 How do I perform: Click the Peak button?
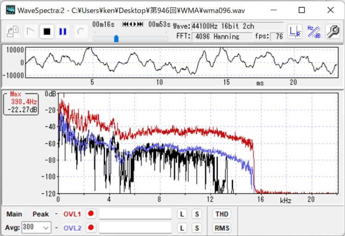[x=41, y=214]
